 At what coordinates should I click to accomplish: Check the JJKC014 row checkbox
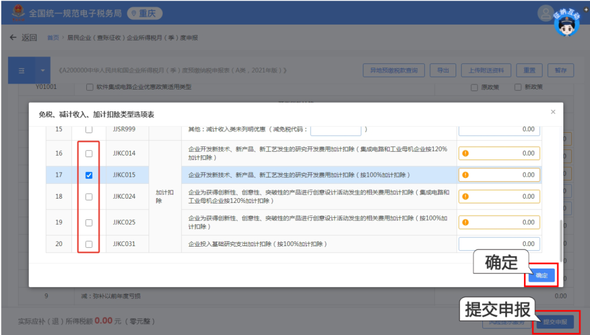coord(89,154)
